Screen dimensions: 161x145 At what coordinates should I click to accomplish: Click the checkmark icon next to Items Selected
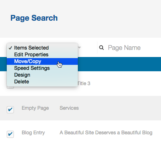click(x=10, y=48)
